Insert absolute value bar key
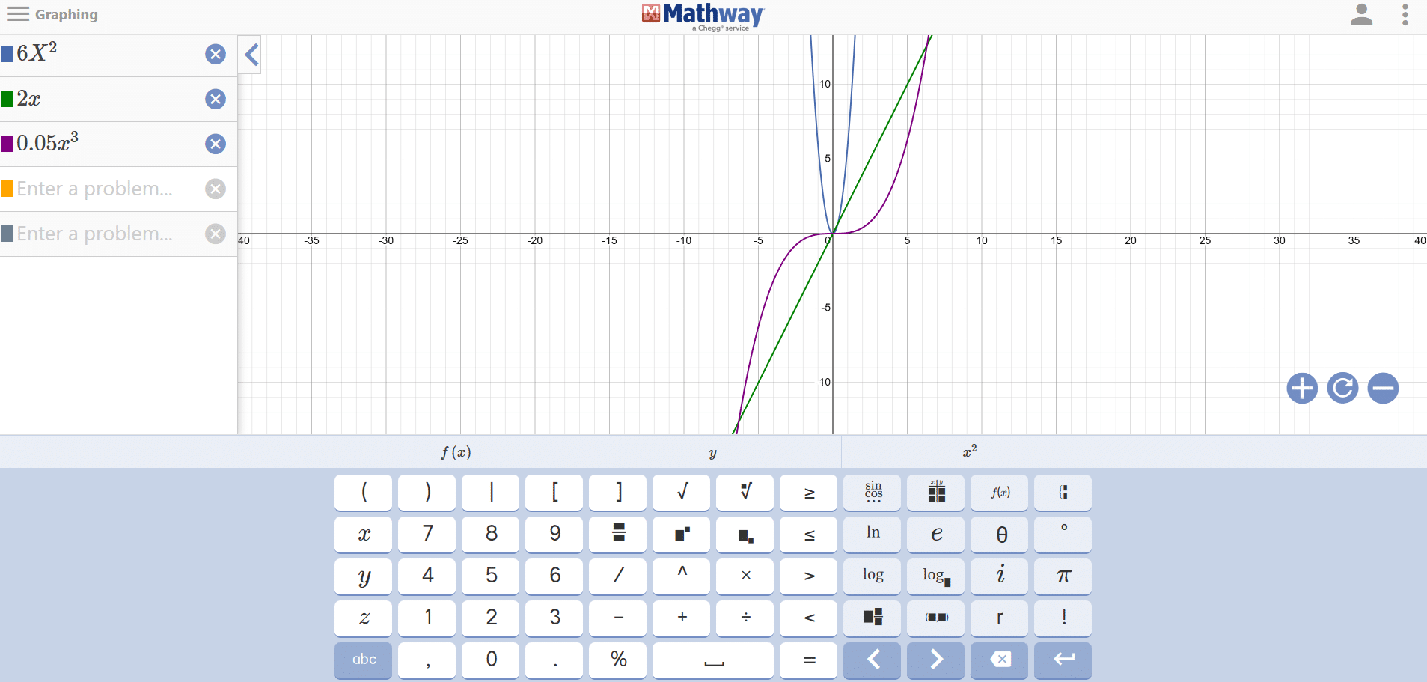Screen dimensions: 1427x682 point(492,492)
